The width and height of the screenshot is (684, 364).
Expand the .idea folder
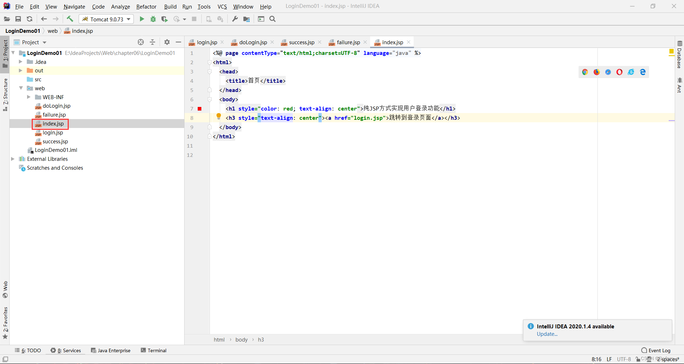20,62
